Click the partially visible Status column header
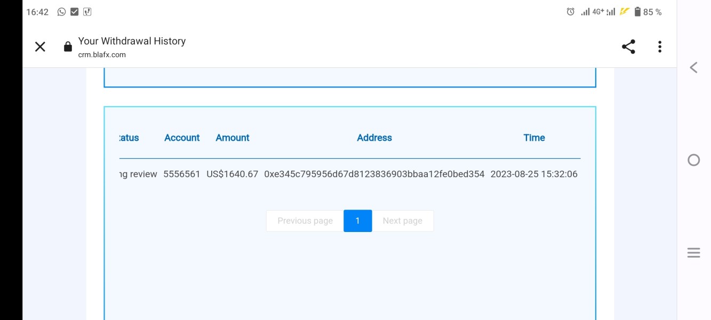 (129, 138)
